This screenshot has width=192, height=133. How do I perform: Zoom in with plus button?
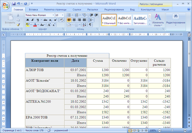pos(185,130)
